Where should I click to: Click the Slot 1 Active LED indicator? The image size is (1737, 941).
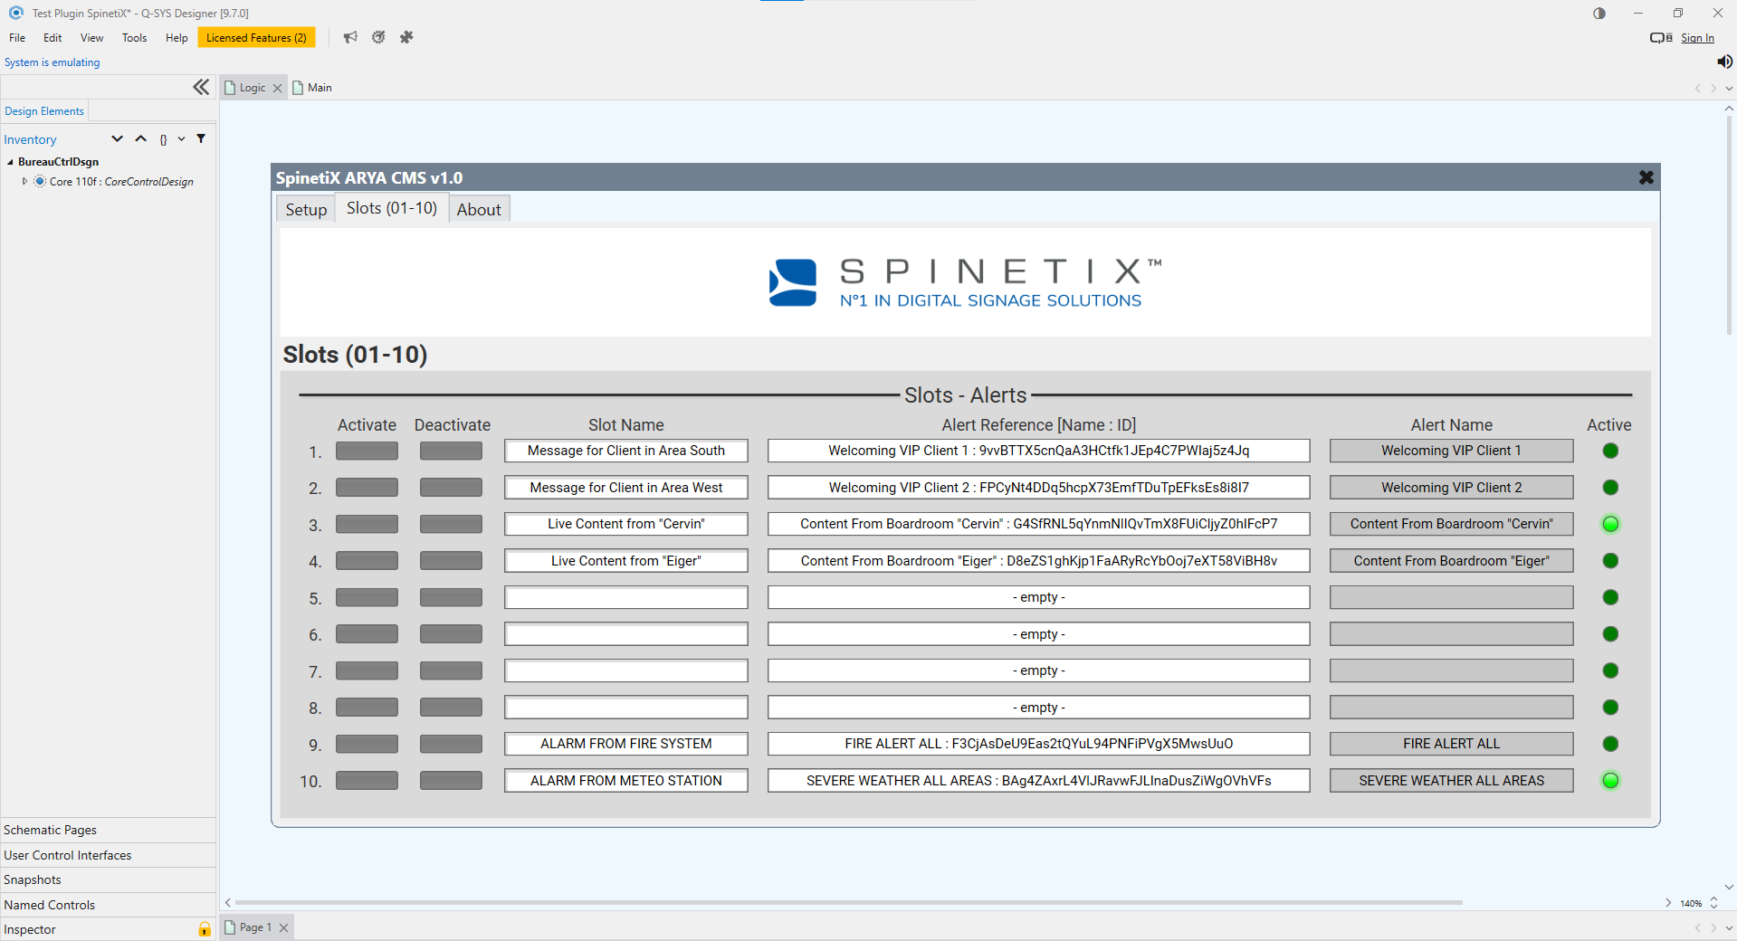[x=1610, y=451]
